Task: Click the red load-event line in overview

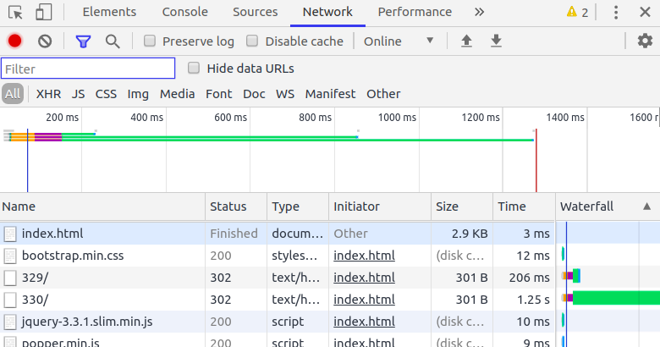Action: 536,161
